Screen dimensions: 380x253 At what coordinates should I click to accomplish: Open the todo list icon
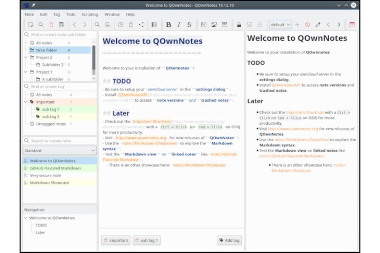(154, 24)
